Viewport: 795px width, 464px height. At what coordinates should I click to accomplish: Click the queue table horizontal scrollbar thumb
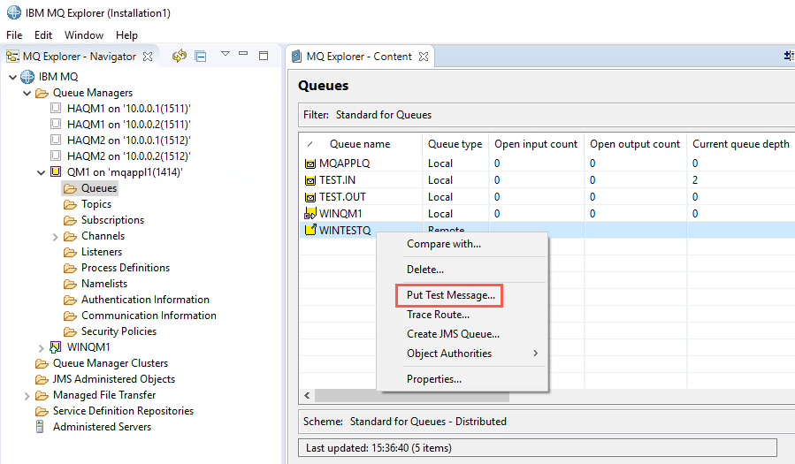(x=412, y=396)
